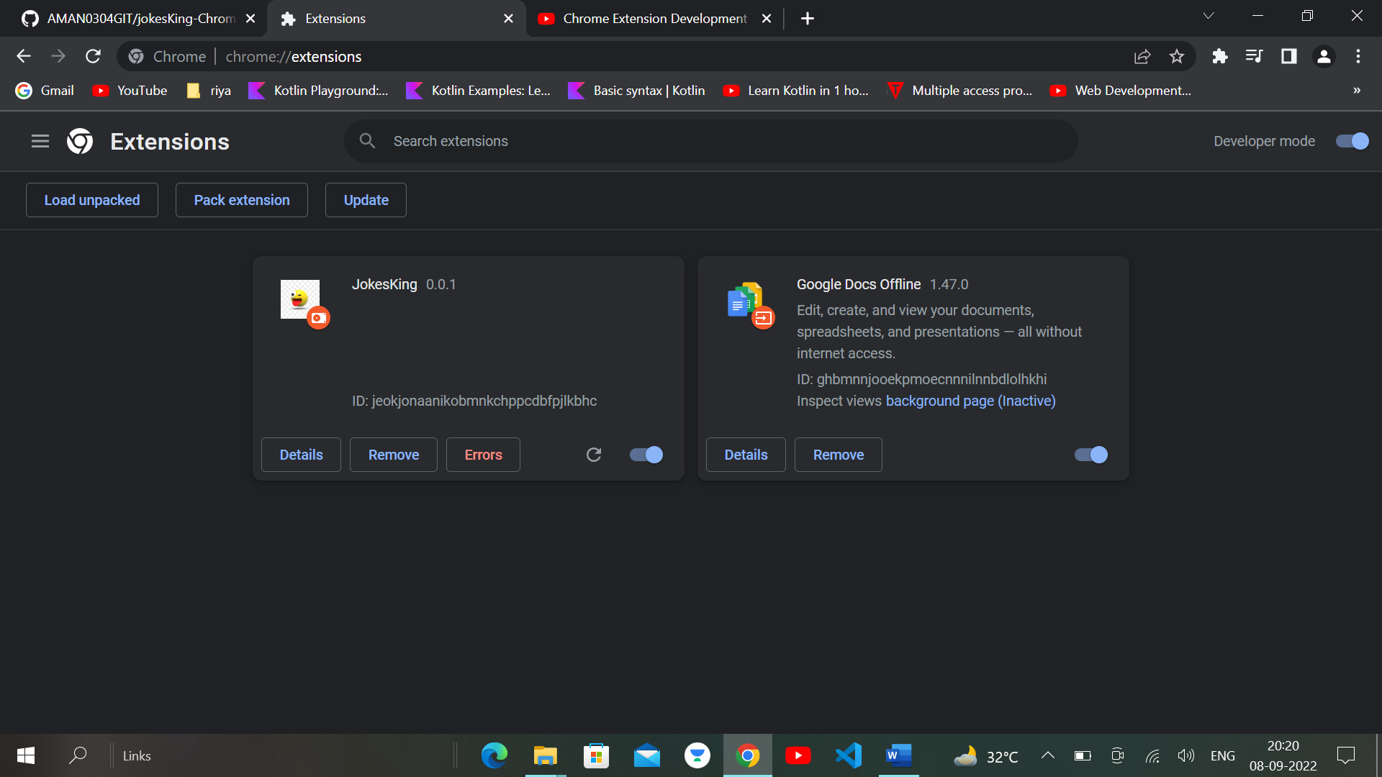Screen dimensions: 1382x777
Task: Open Details for Google Docs Offline
Action: tap(746, 455)
